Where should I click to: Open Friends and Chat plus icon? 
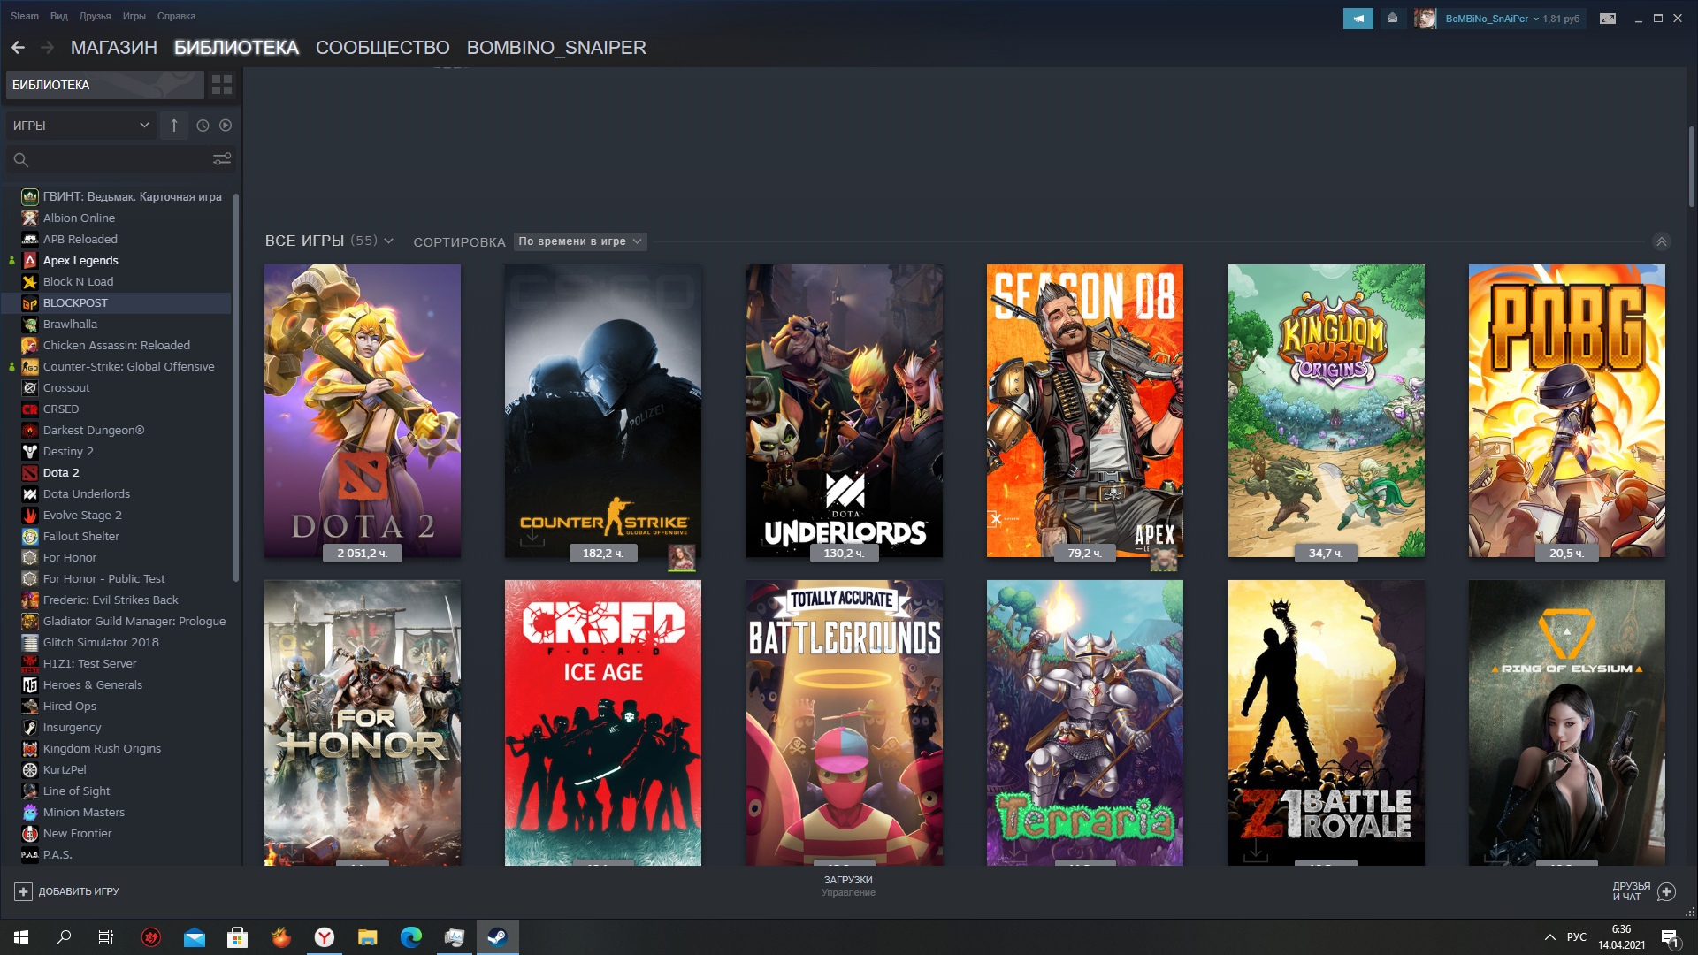tap(1666, 891)
